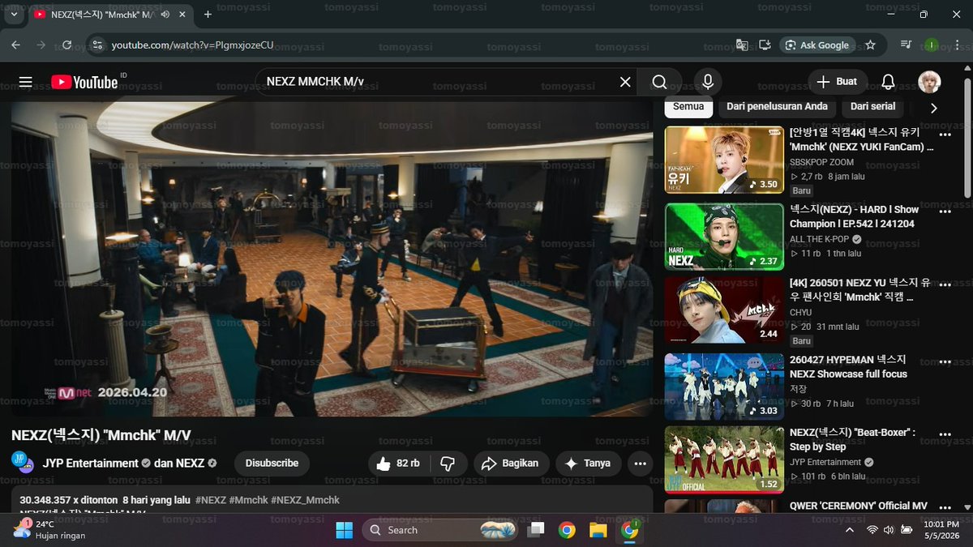Open the Chrome profile icon
Viewport: 973px width, 547px height.
pyautogui.click(x=932, y=45)
